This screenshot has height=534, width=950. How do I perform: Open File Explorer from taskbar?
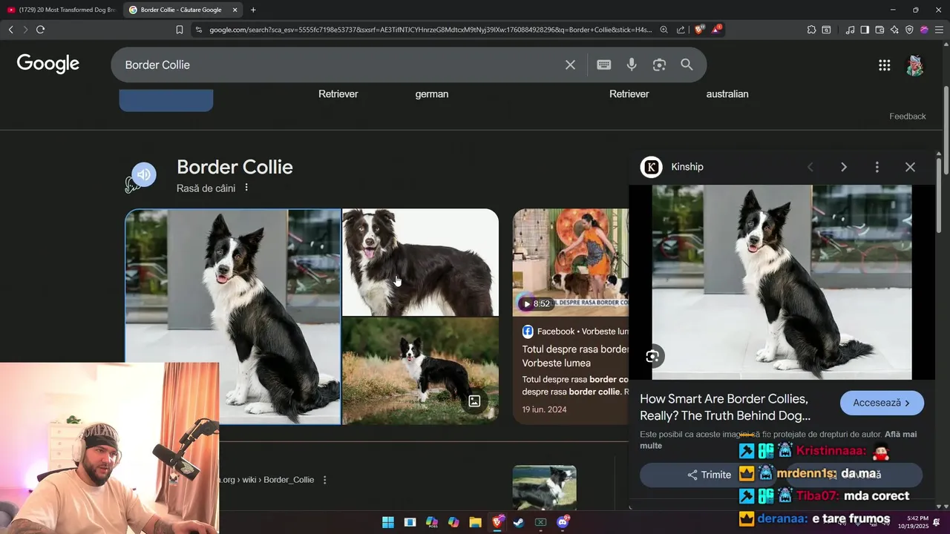476,522
